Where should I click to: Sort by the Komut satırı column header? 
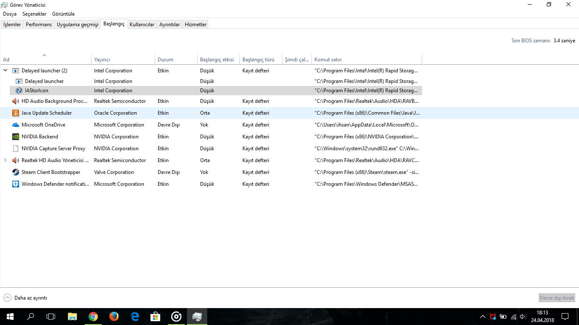[x=367, y=60]
